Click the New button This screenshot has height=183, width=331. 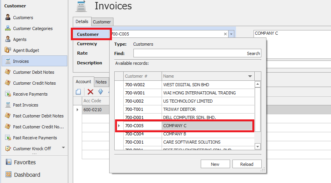tap(215, 164)
